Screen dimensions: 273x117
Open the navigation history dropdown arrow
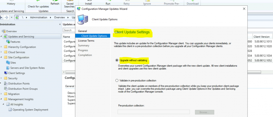tap(11, 17)
